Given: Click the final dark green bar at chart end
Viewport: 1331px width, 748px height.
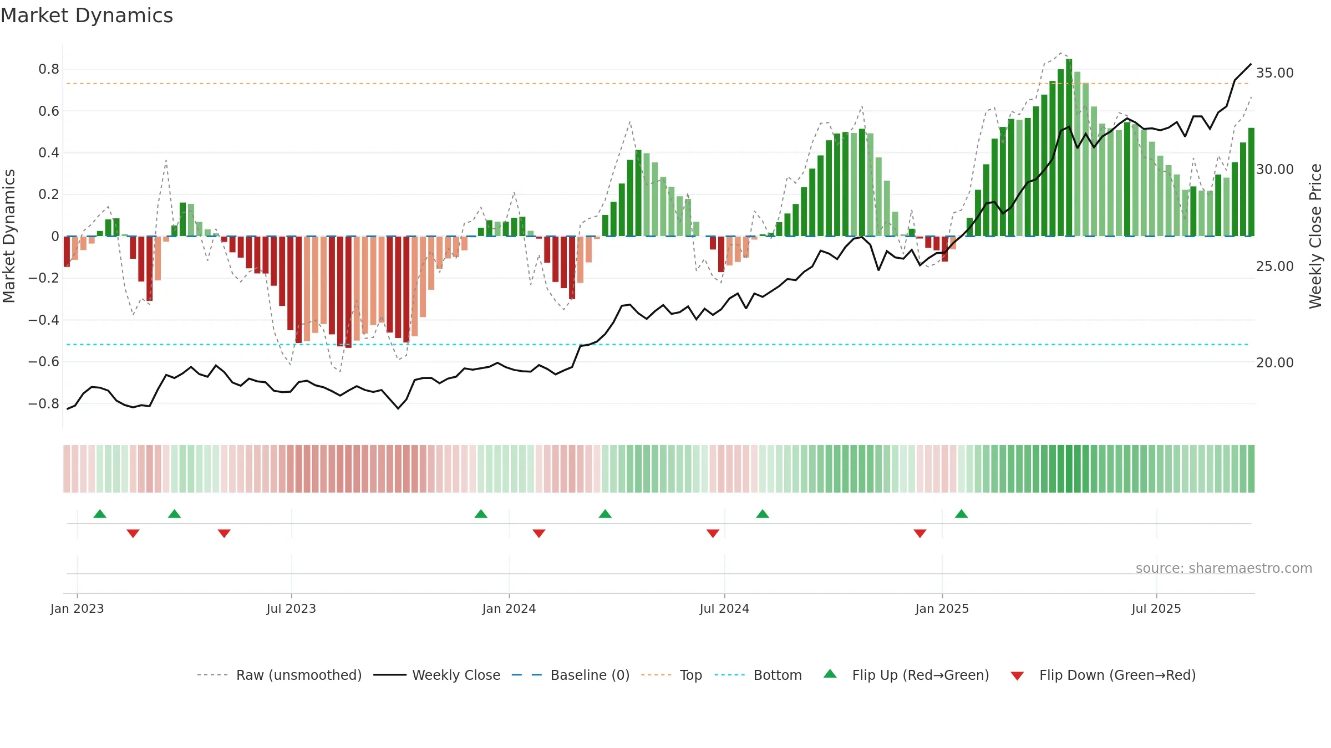Looking at the screenshot, I should (x=1251, y=182).
